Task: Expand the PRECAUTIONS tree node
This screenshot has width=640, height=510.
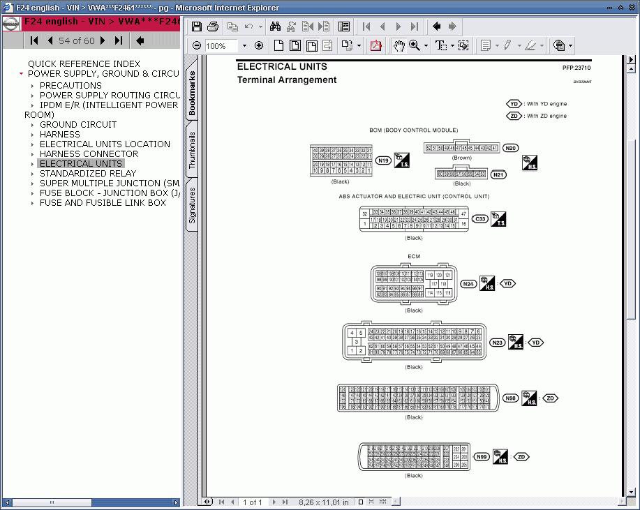Action: click(x=32, y=86)
